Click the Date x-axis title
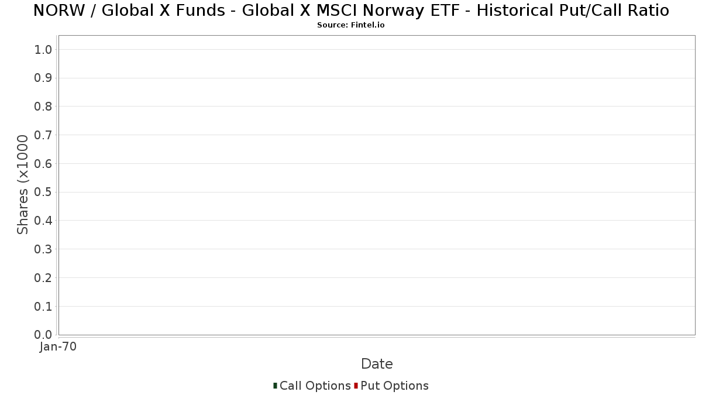The width and height of the screenshot is (702, 395). 377,364
